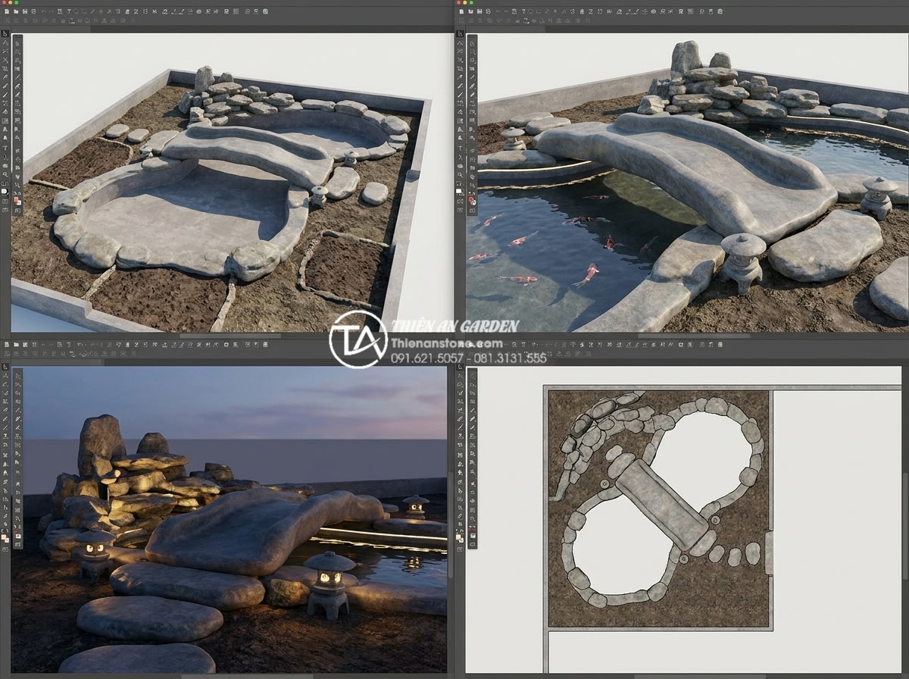Screen dimensions: 909x679
Task: Click Undo arrow in koi-pond render window
Action: [498, 11]
